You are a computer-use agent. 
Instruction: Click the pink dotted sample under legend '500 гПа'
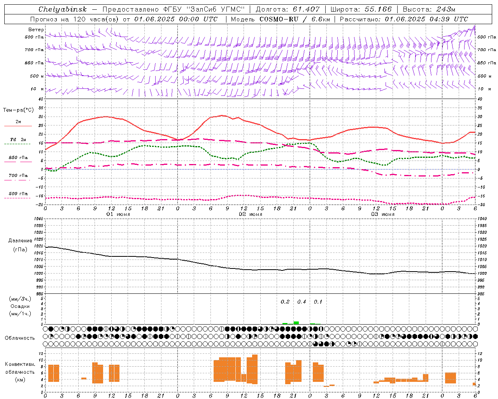coord(17,198)
